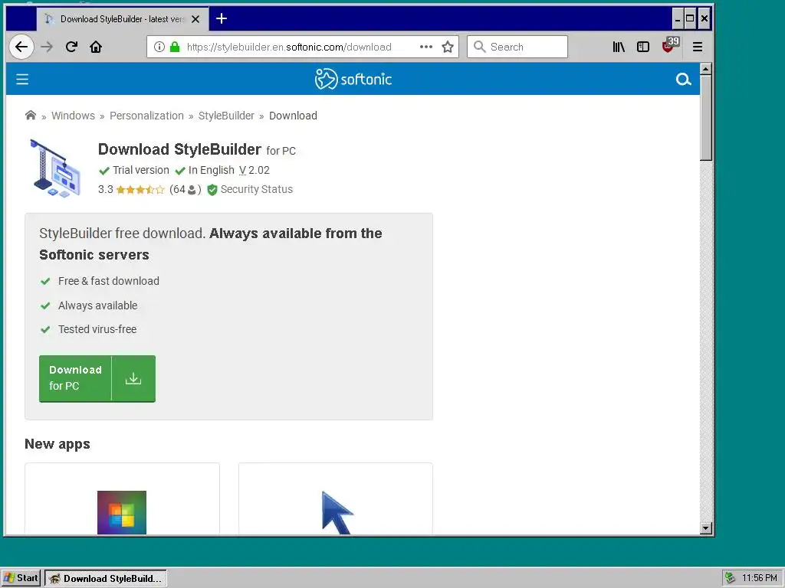785x588 pixels.
Task: Click the system tray network icon
Action: tap(731, 578)
